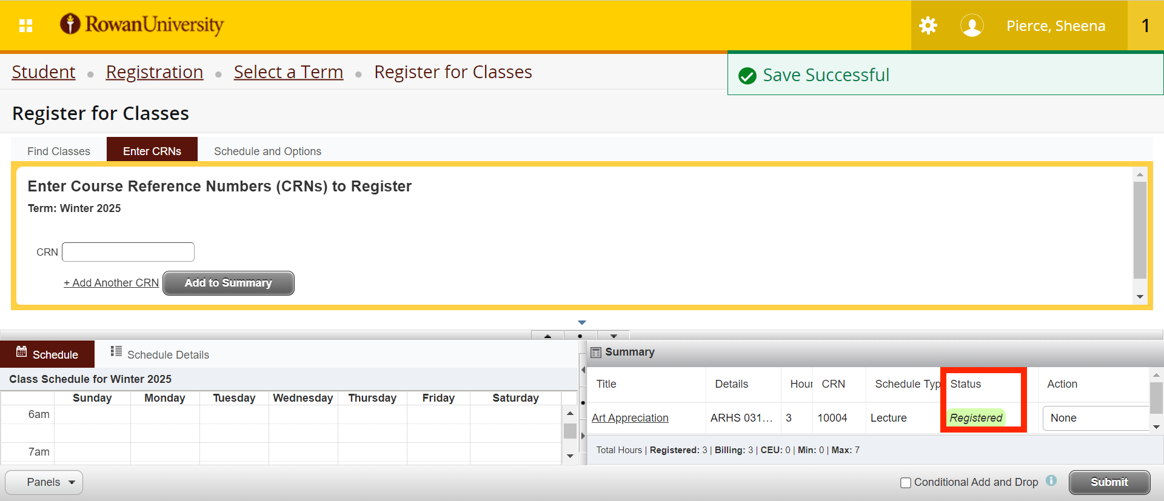Collapse top panel with splitter up arrow
This screenshot has height=501, width=1164.
pos(547,336)
